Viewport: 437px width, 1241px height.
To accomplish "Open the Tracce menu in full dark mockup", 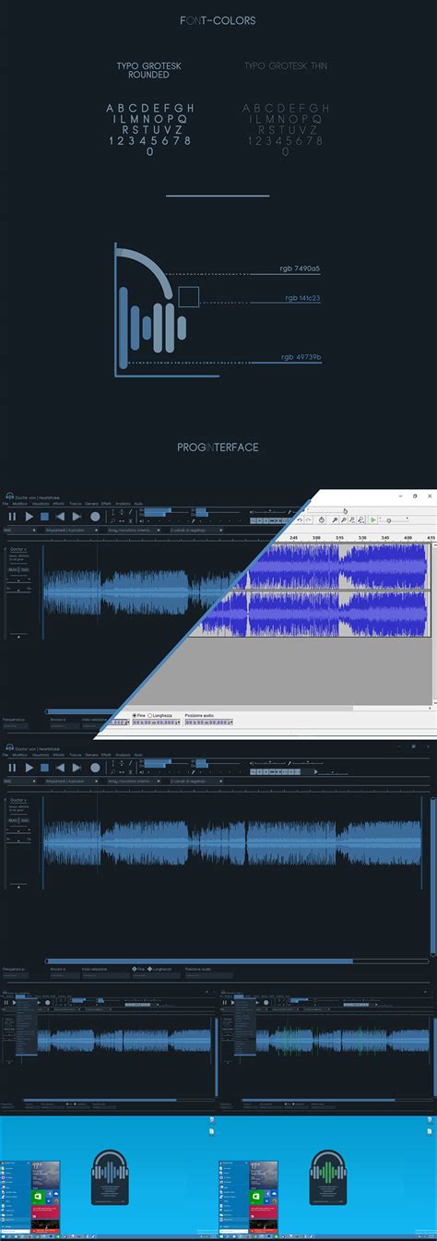I will pyautogui.click(x=75, y=753).
